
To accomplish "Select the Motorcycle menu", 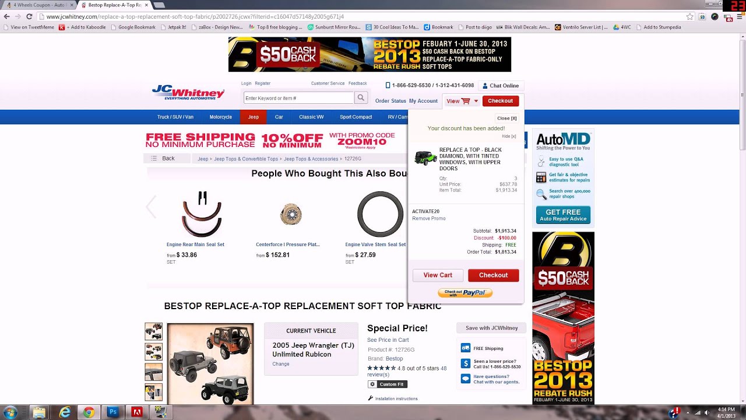I will click(221, 117).
